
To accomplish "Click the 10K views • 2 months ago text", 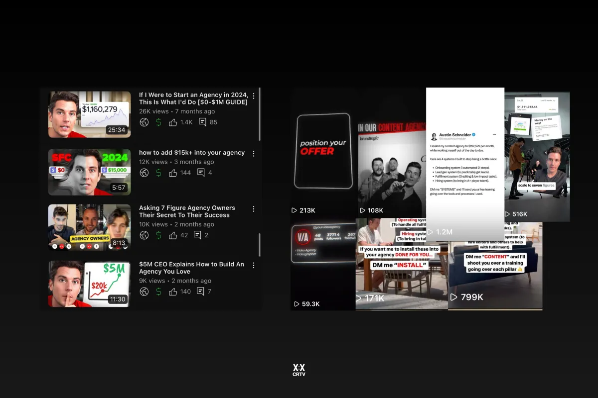I will (x=176, y=224).
